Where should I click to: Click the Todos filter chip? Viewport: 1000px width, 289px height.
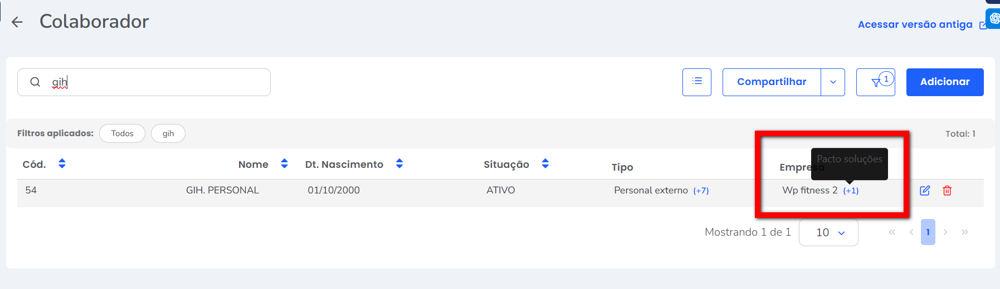point(122,133)
